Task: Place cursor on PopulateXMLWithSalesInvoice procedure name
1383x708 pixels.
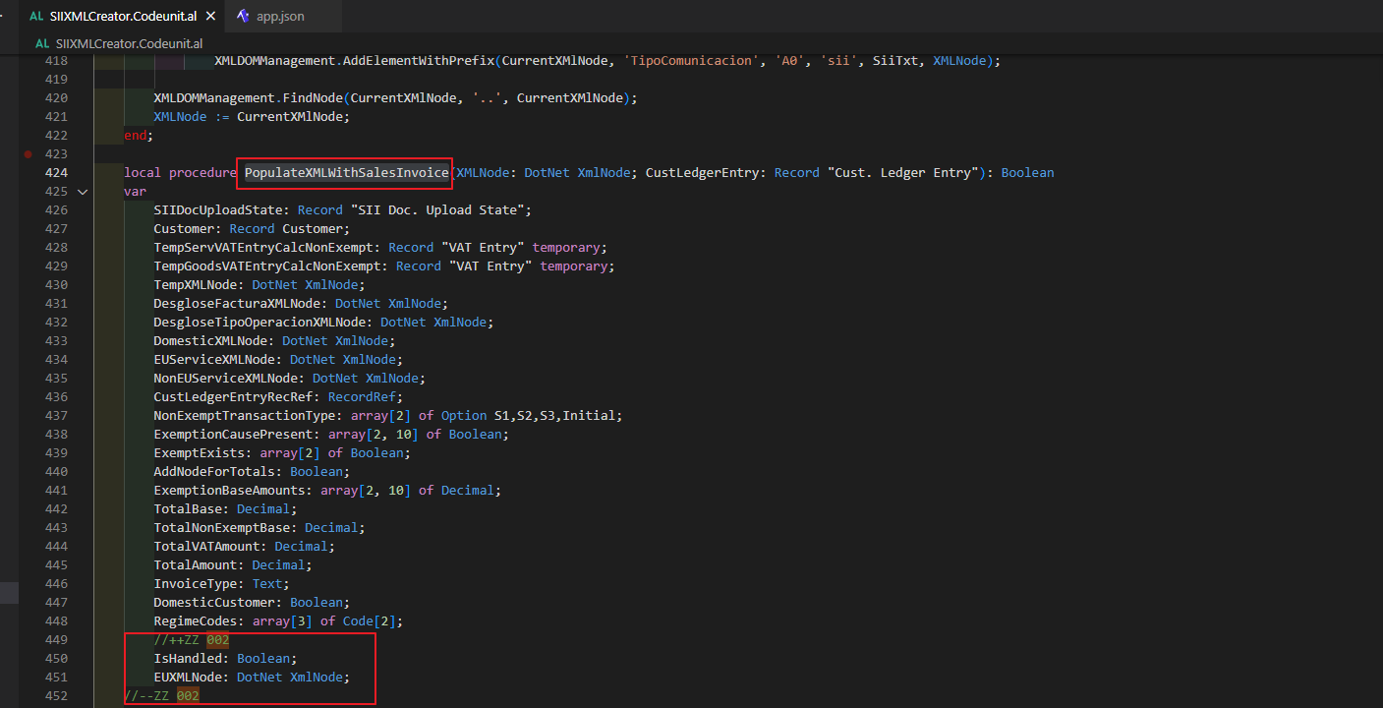Action: [x=343, y=172]
